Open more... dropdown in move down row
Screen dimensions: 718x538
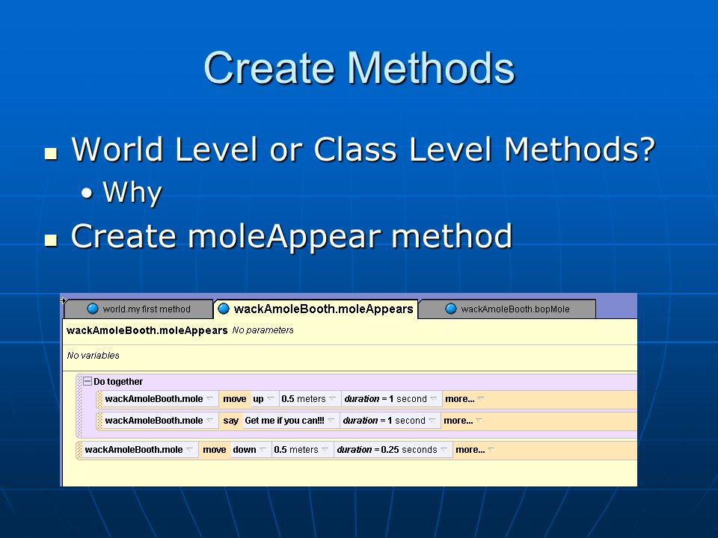coord(475,450)
